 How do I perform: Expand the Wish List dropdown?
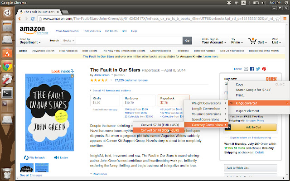coord(276,41)
